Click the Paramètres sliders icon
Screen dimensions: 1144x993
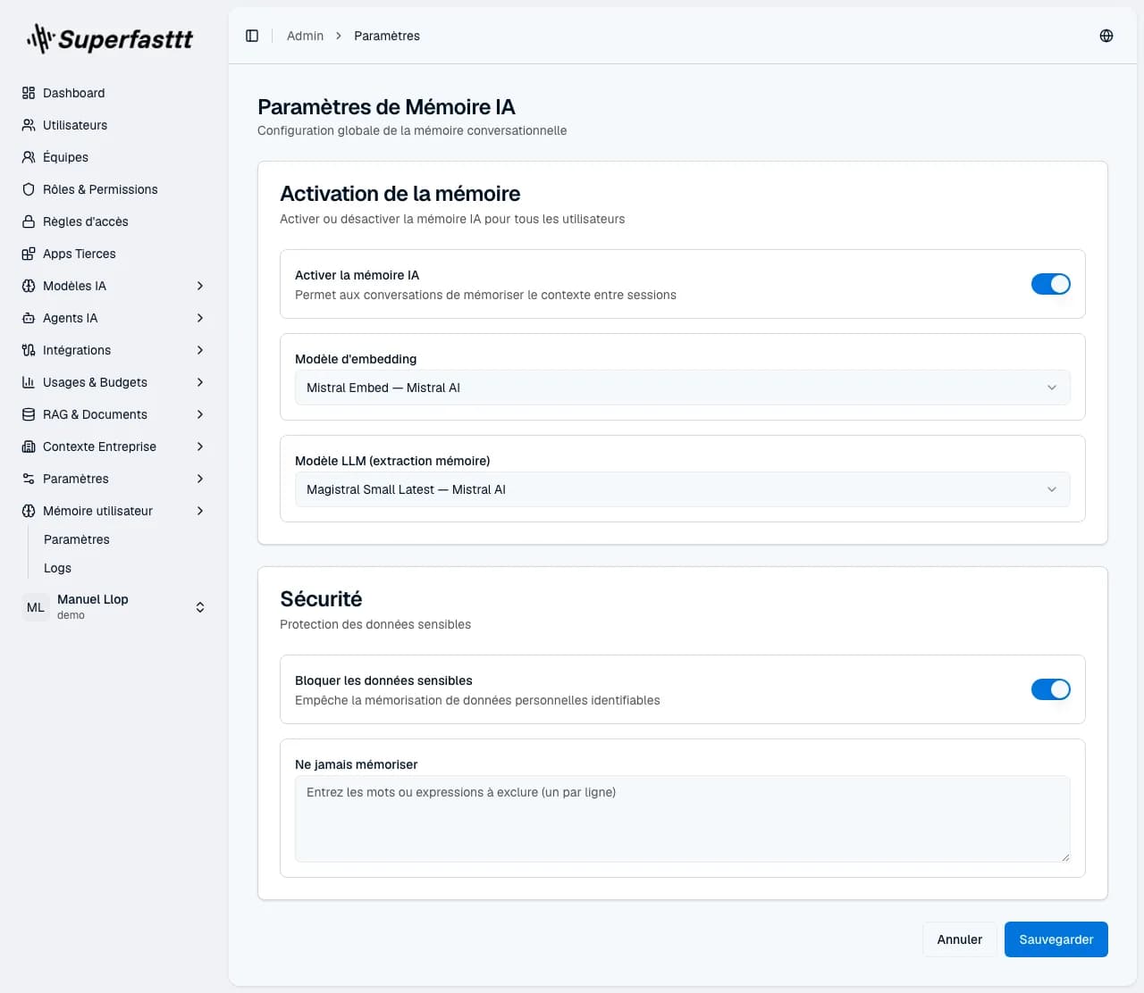[29, 479]
